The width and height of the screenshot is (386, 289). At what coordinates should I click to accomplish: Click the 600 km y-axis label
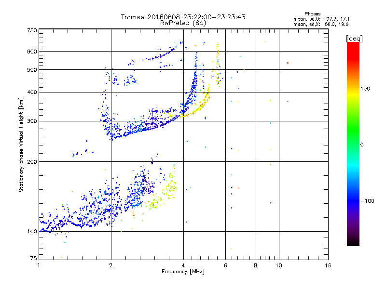[x=32, y=52]
